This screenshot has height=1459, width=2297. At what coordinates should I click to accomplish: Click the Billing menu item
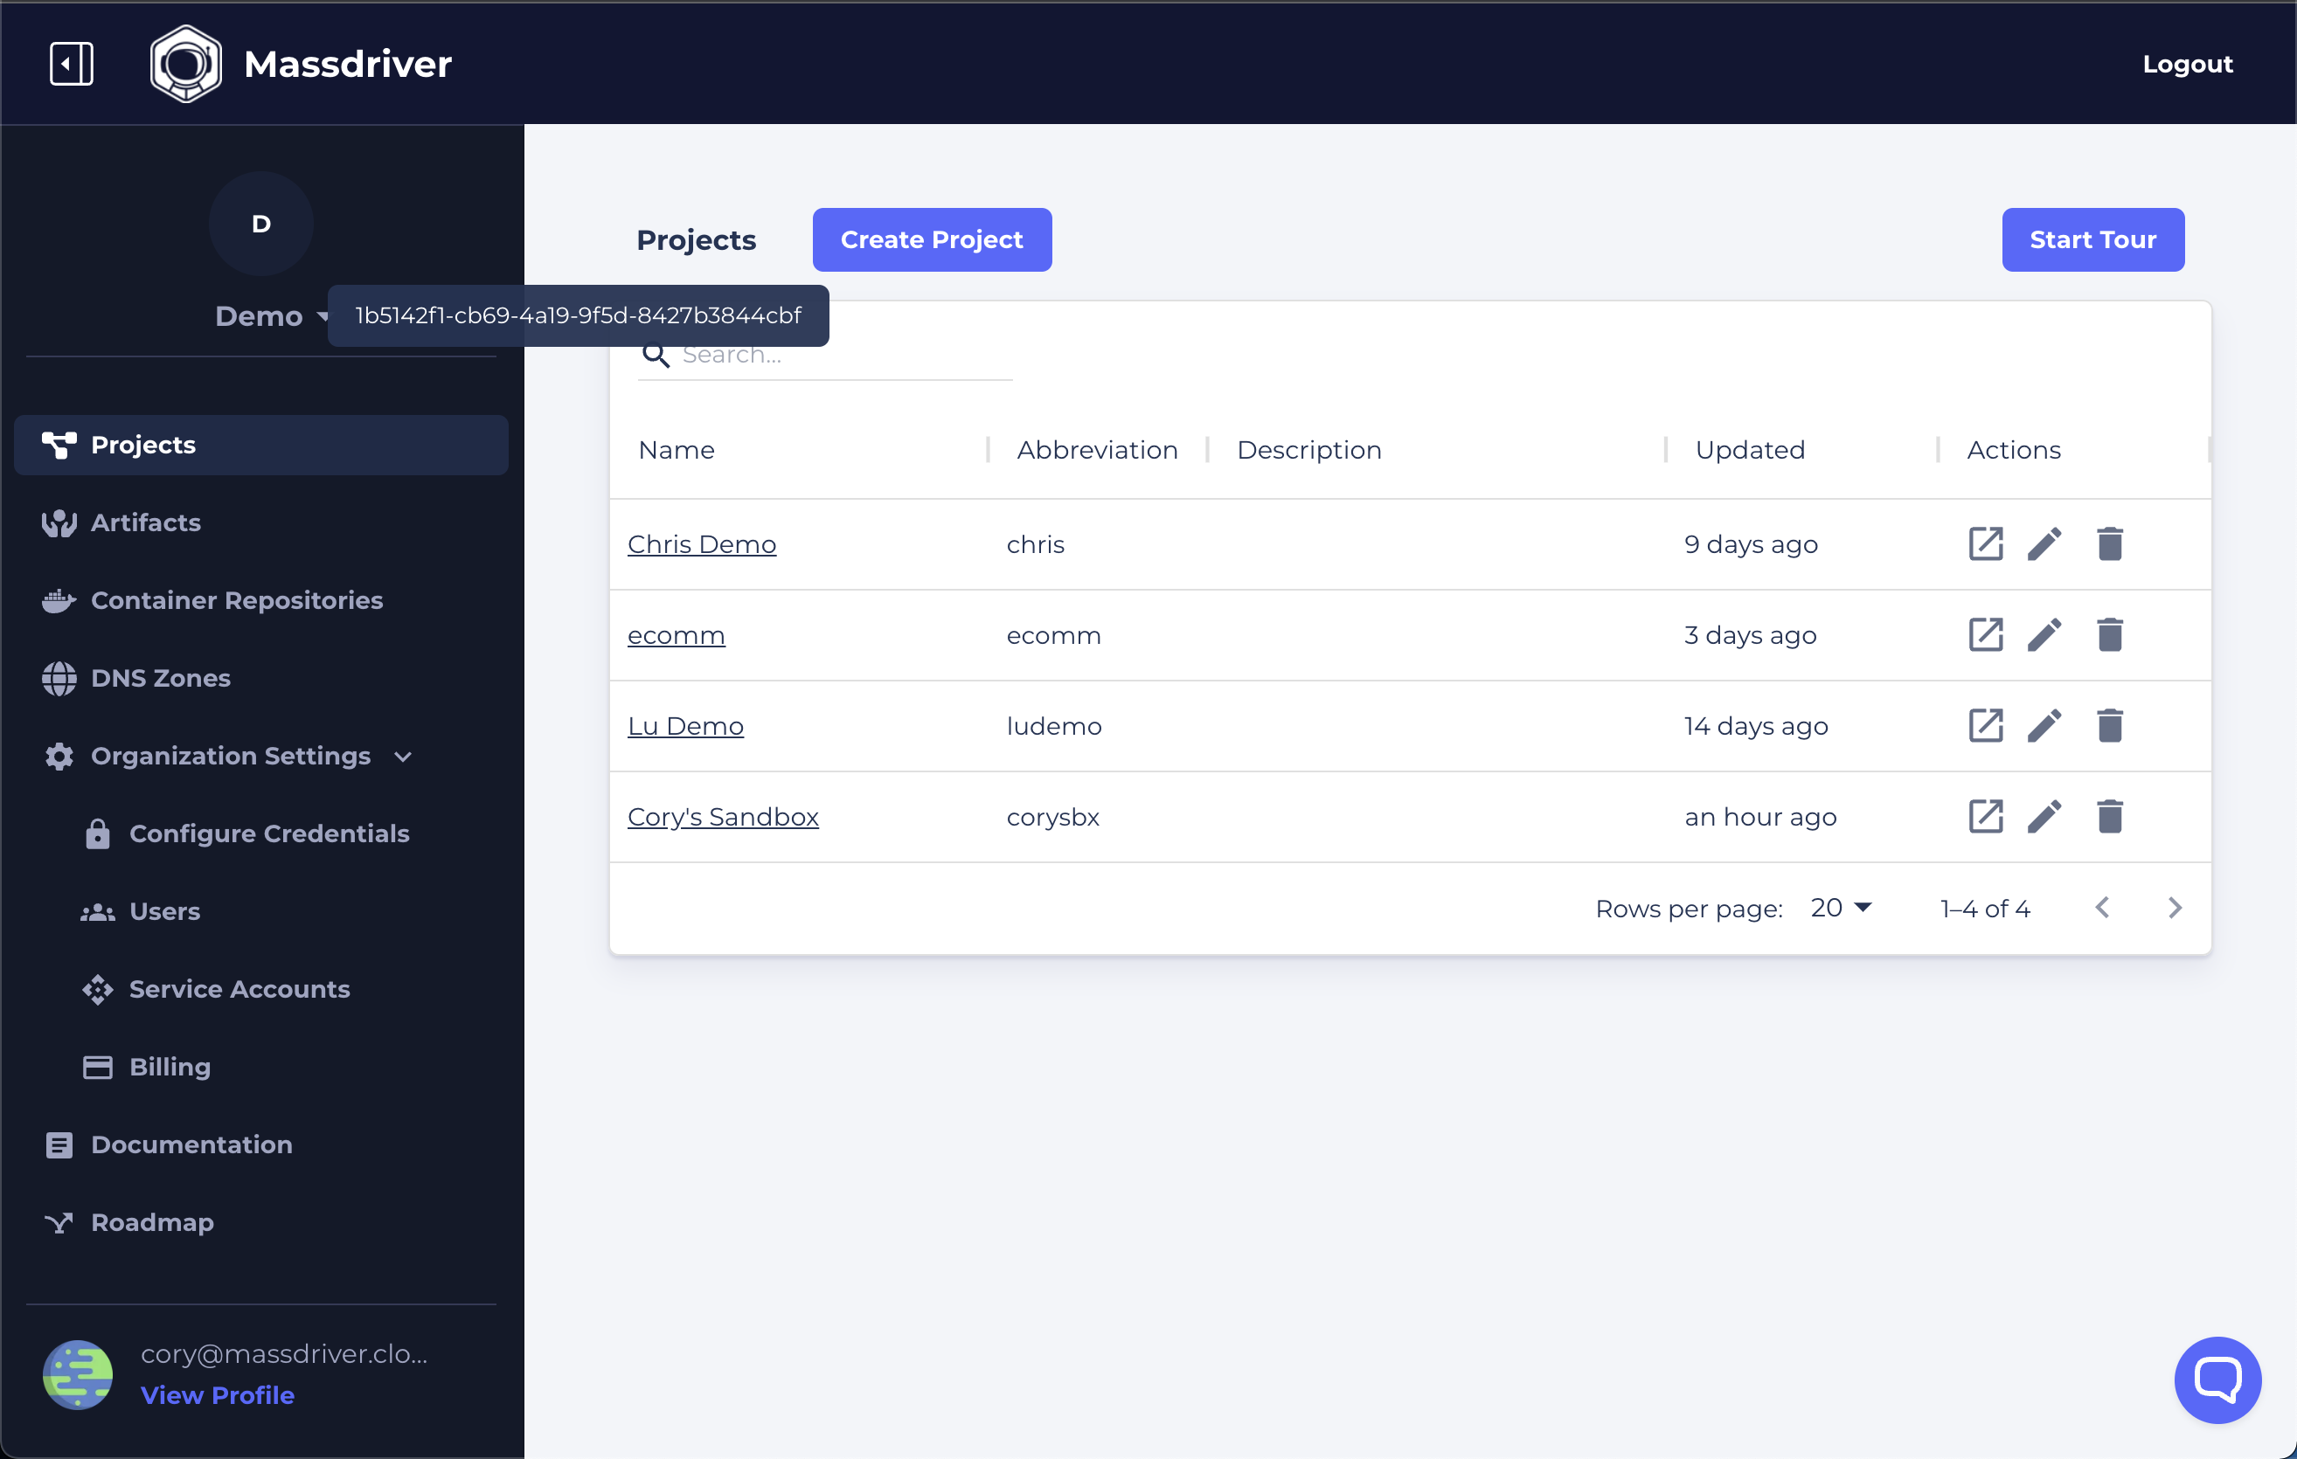169,1066
